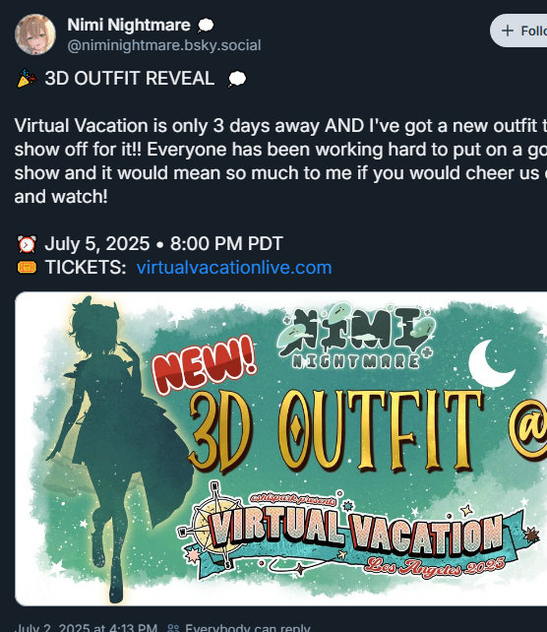The width and height of the screenshot is (547, 632).
Task: Open the @niminightmare.bsky.social handle link
Action: coord(164,45)
